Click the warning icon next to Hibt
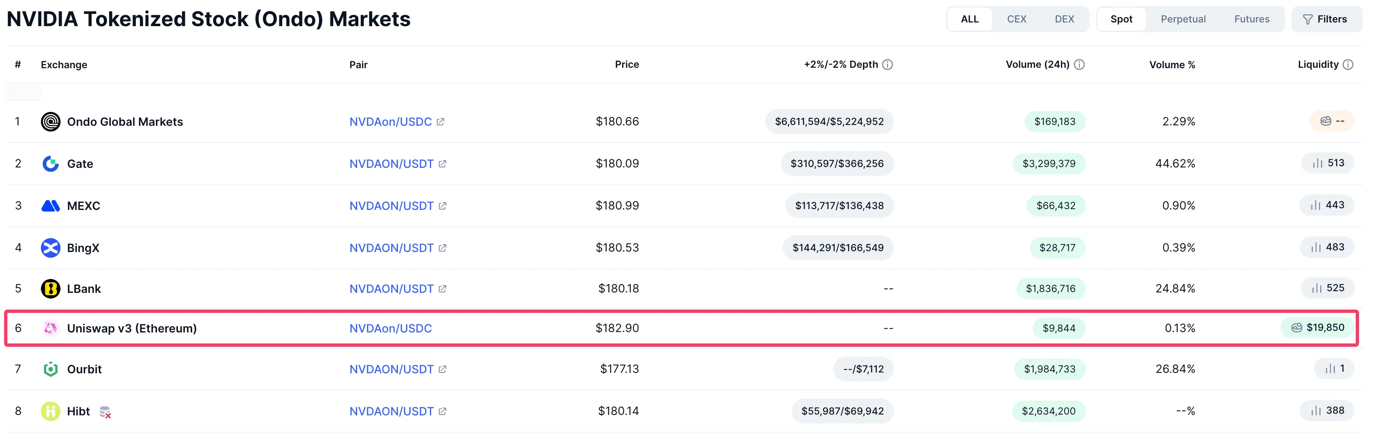 (105, 412)
